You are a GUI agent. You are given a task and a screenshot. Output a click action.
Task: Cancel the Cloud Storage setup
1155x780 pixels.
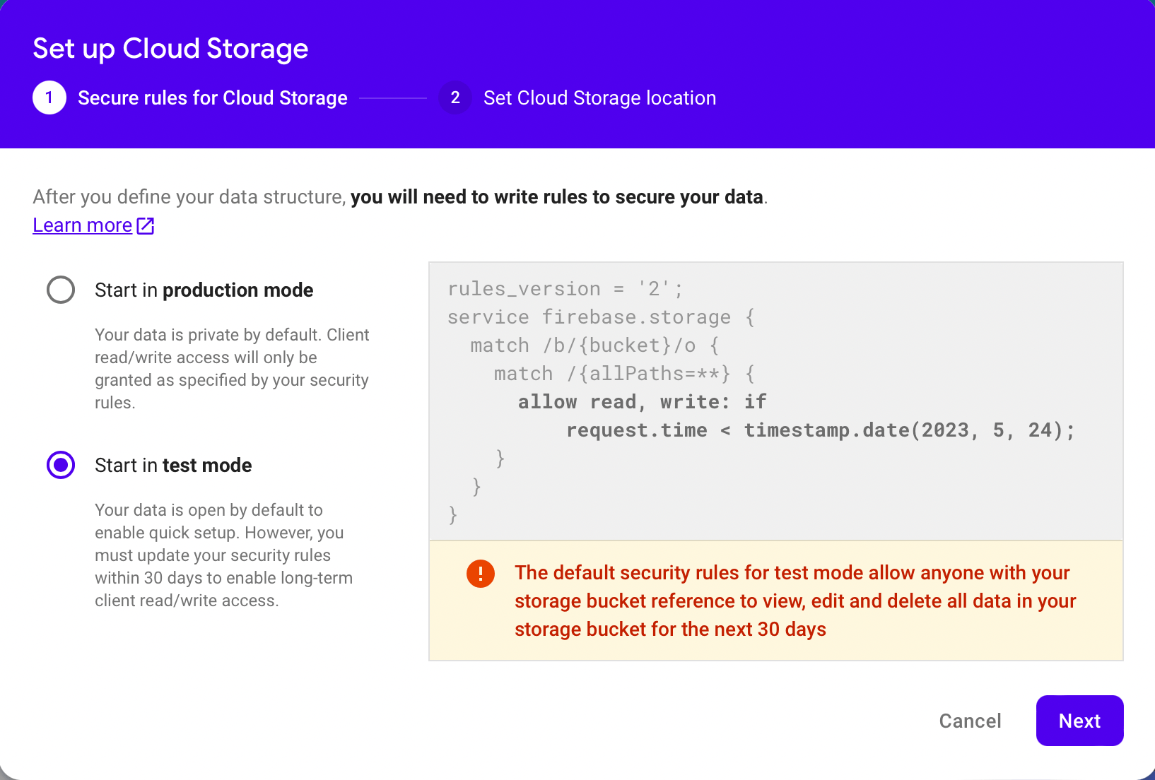(970, 721)
